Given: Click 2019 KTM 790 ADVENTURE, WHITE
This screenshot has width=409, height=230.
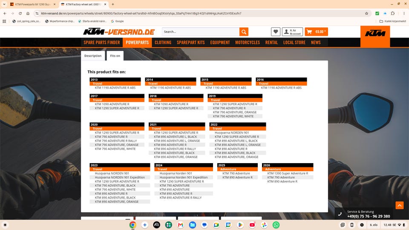Looking at the screenshot, I should tap(233, 116).
